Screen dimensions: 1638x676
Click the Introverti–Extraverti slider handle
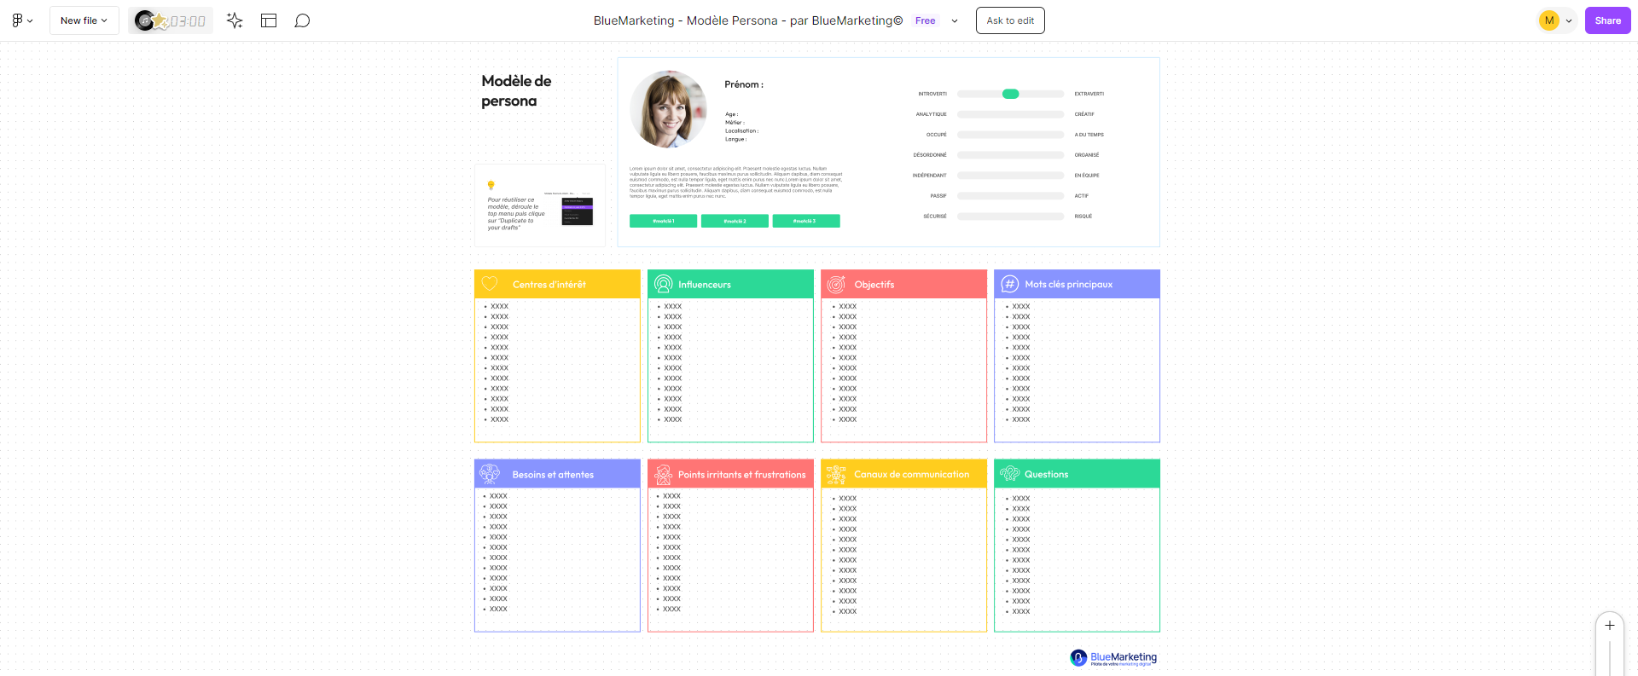(1010, 94)
